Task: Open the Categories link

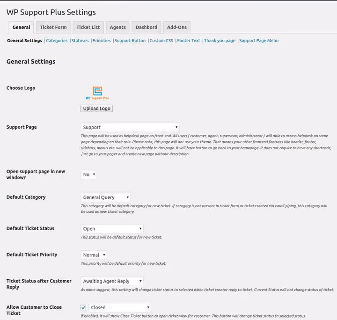Action: pos(57,41)
